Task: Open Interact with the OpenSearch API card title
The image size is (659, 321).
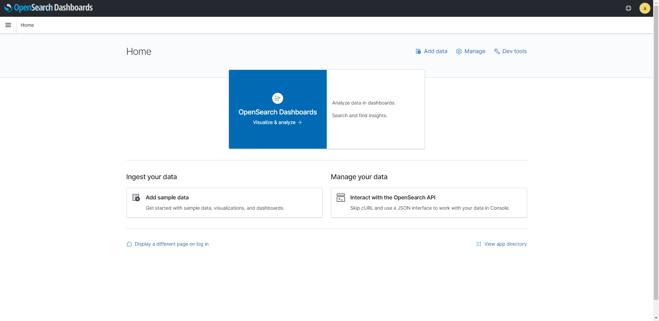Action: [393, 197]
